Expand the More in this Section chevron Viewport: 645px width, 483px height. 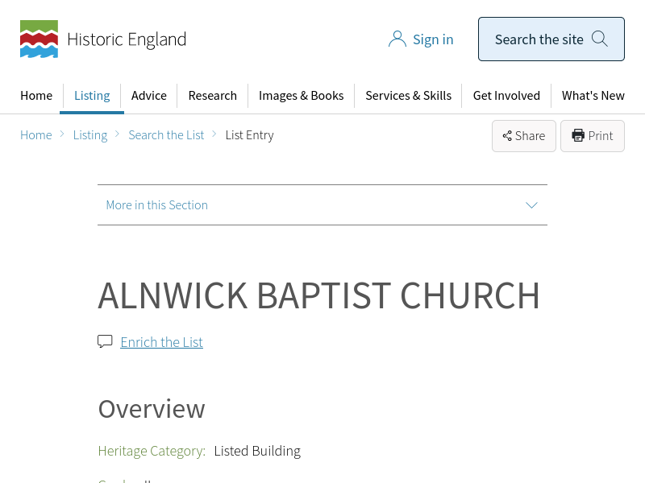click(531, 205)
